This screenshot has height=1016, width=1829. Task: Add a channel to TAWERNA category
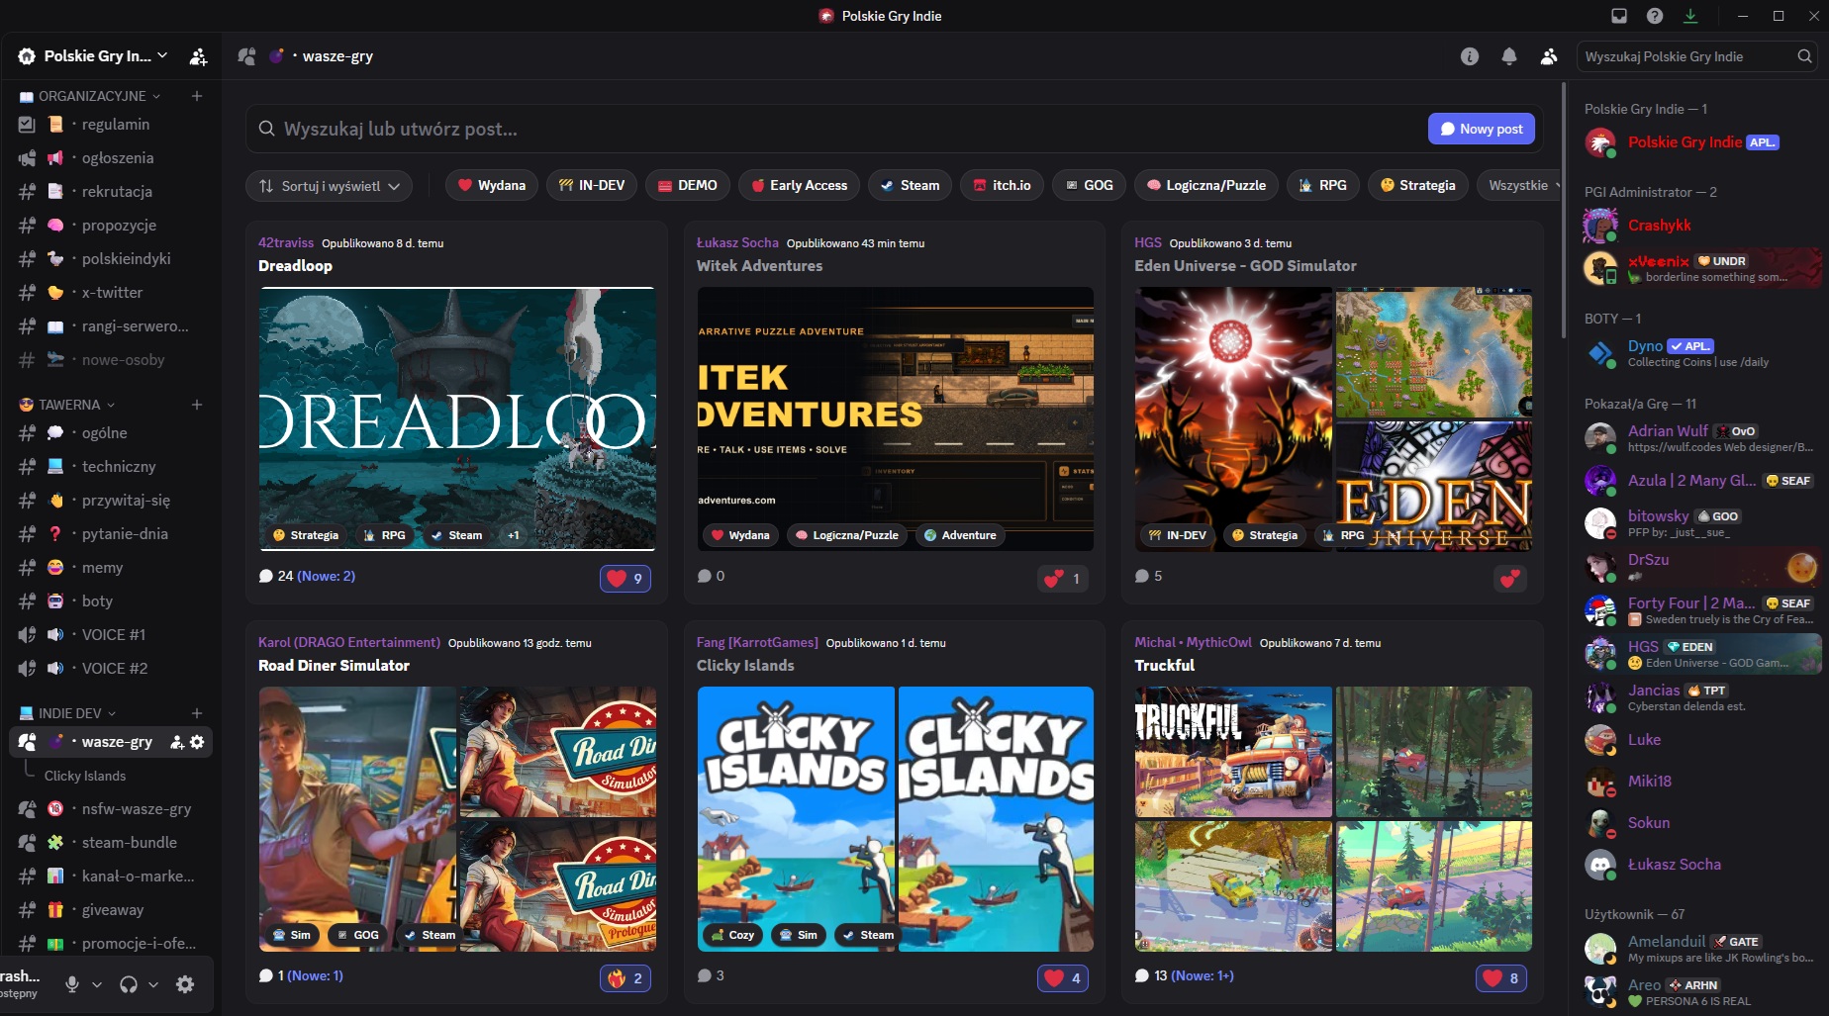[197, 405]
